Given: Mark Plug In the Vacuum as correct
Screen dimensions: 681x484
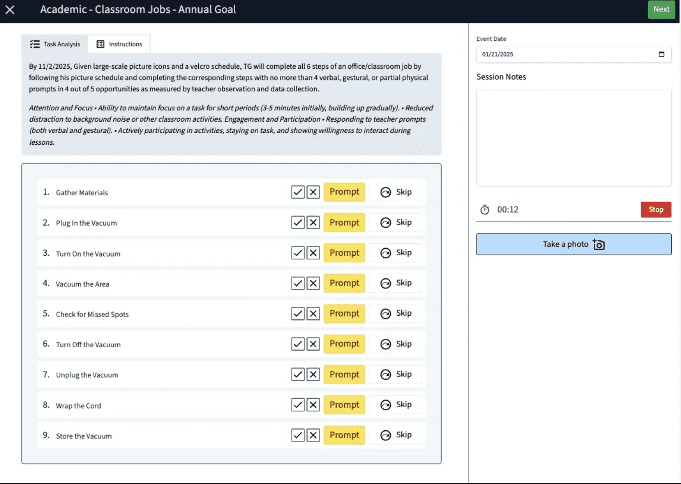Looking at the screenshot, I should point(298,222).
